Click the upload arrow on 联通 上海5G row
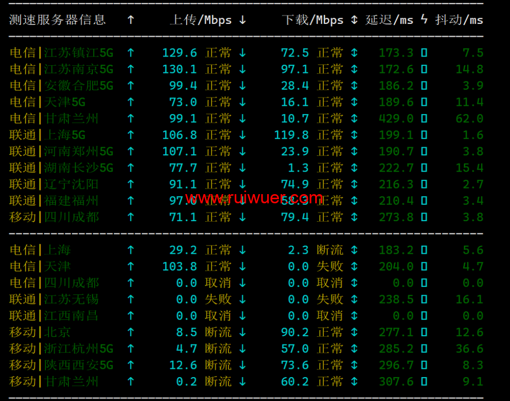510x401 pixels. (x=131, y=135)
